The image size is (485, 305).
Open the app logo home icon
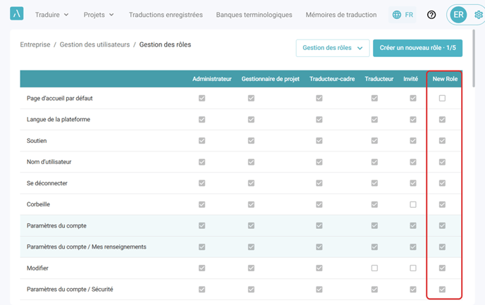click(17, 13)
